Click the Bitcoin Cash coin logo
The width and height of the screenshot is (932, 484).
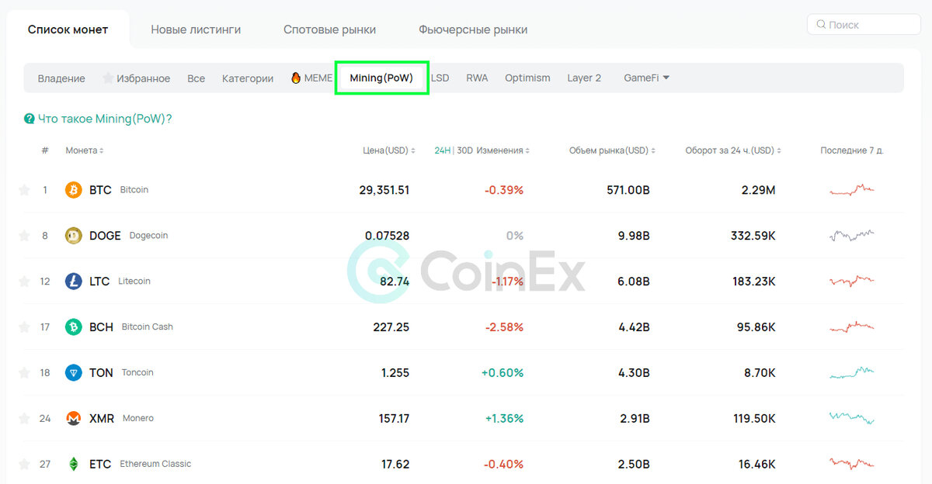[74, 327]
